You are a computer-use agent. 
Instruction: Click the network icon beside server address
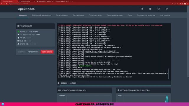pyautogui.click(x=18, y=35)
